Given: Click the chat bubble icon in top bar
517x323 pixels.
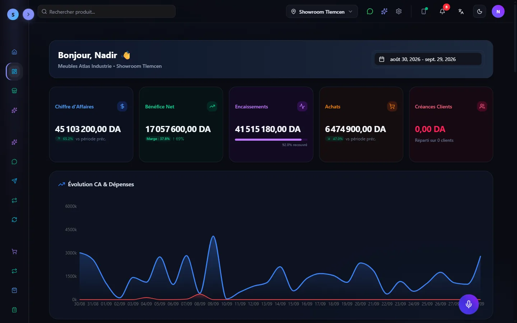Looking at the screenshot, I should click(x=370, y=11).
